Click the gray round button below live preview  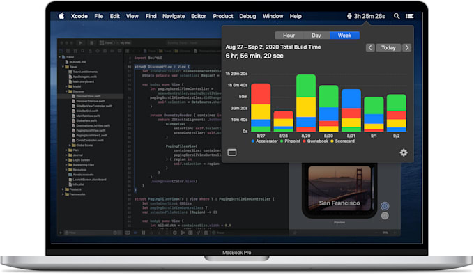[x=385, y=216]
